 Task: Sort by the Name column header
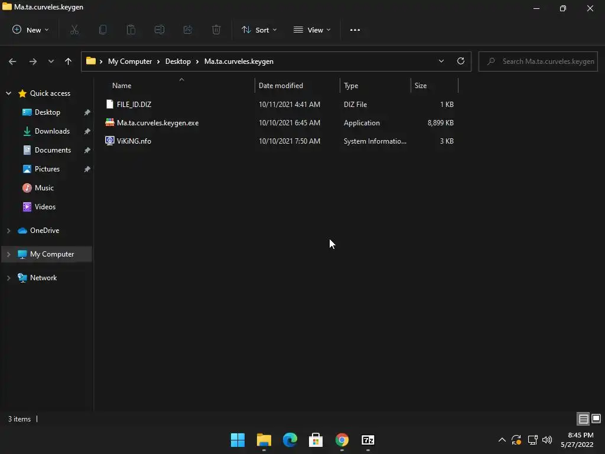[122, 86]
